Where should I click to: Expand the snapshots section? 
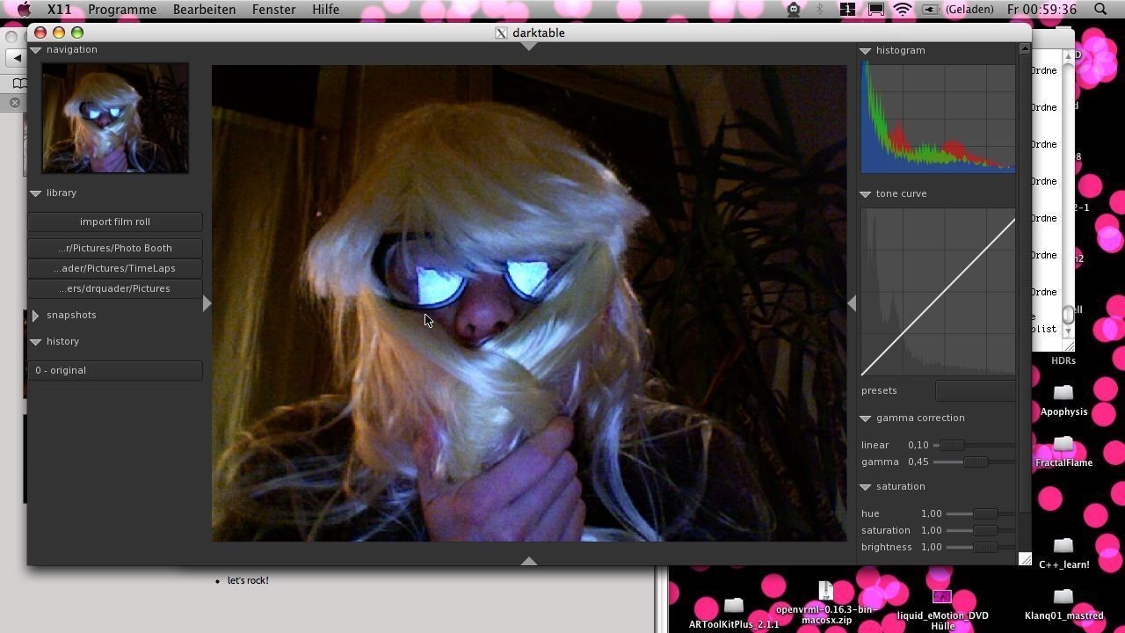[36, 315]
